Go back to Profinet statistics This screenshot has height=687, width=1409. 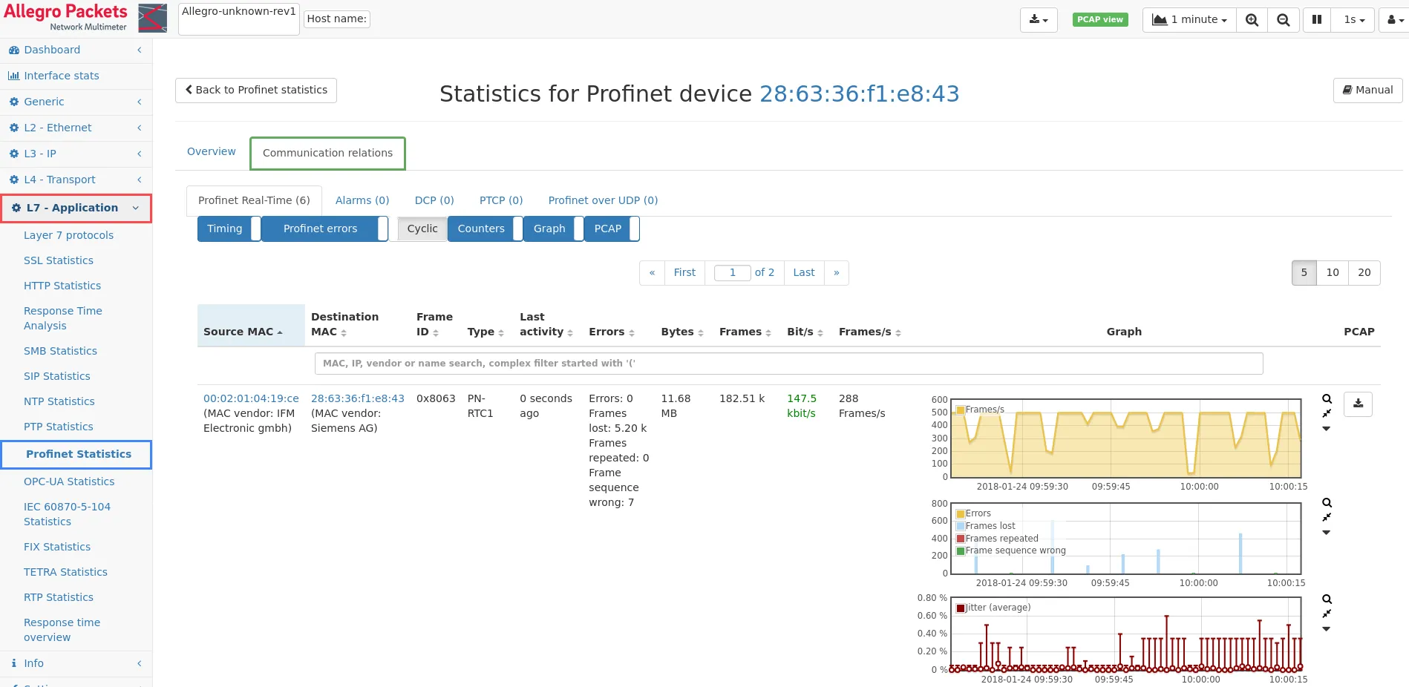256,90
